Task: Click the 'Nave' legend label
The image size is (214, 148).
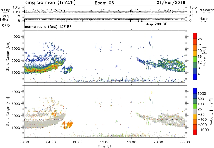Action: point(204,18)
